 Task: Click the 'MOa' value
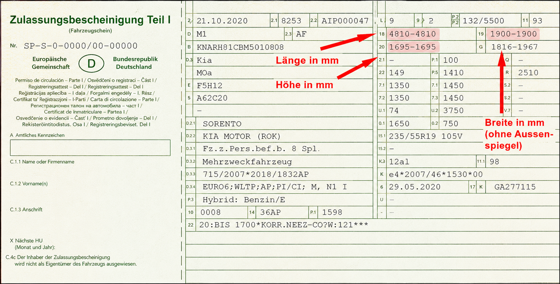pyautogui.click(x=204, y=73)
